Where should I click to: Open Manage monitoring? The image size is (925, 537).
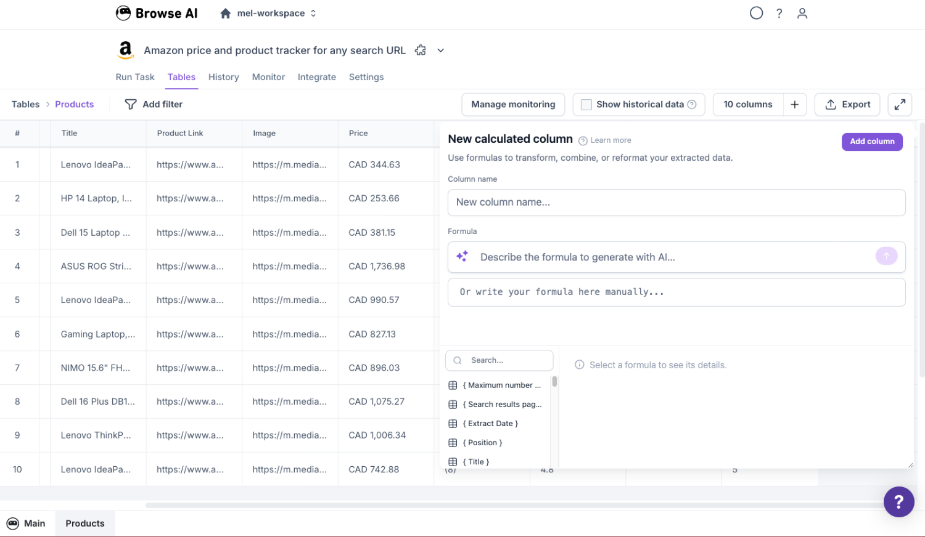[513, 105]
